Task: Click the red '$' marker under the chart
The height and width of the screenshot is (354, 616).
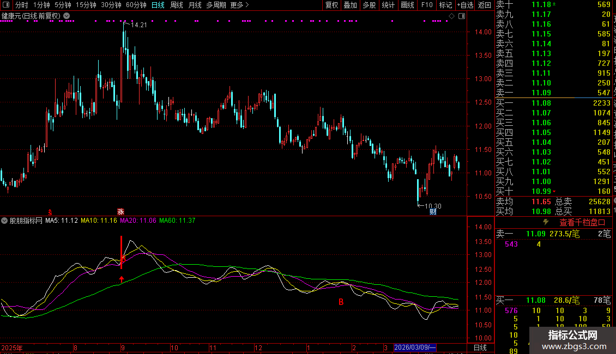Action: [50, 211]
